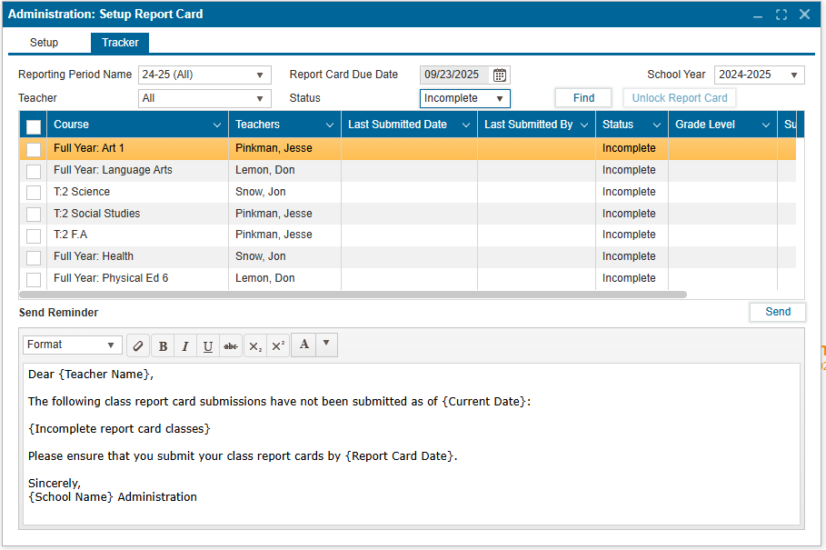Apply strikethrough formatting to text
Screen dimensions: 826x550
[231, 345]
